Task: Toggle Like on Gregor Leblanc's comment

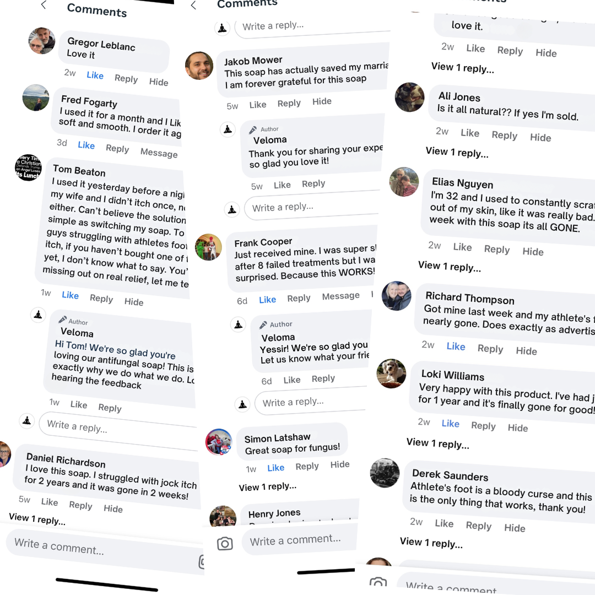Action: 95,75
